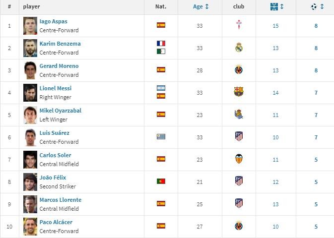
Task: Click the Uruguay flag icon
Action: point(161,136)
